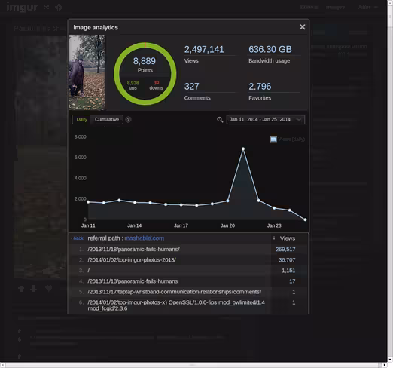Click the upvote arrow icon
The height and width of the screenshot is (368, 393).
tap(21, 289)
